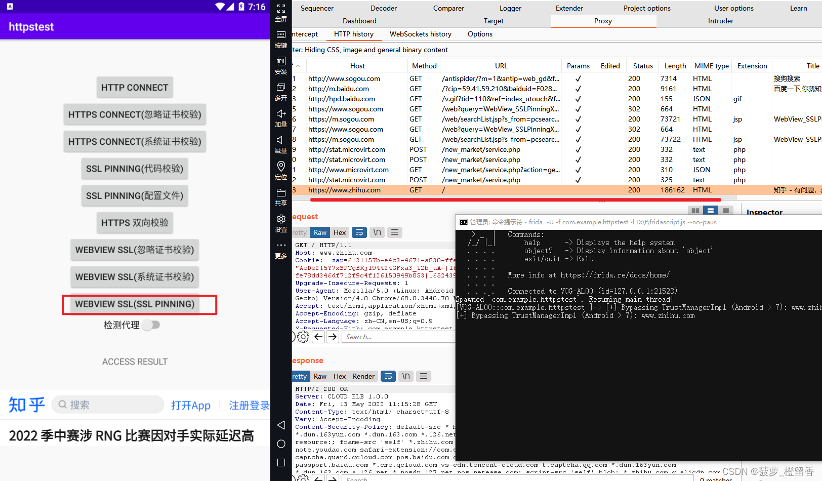822x481 pixels.
Task: Click the command prompt window icon
Action: [464, 222]
